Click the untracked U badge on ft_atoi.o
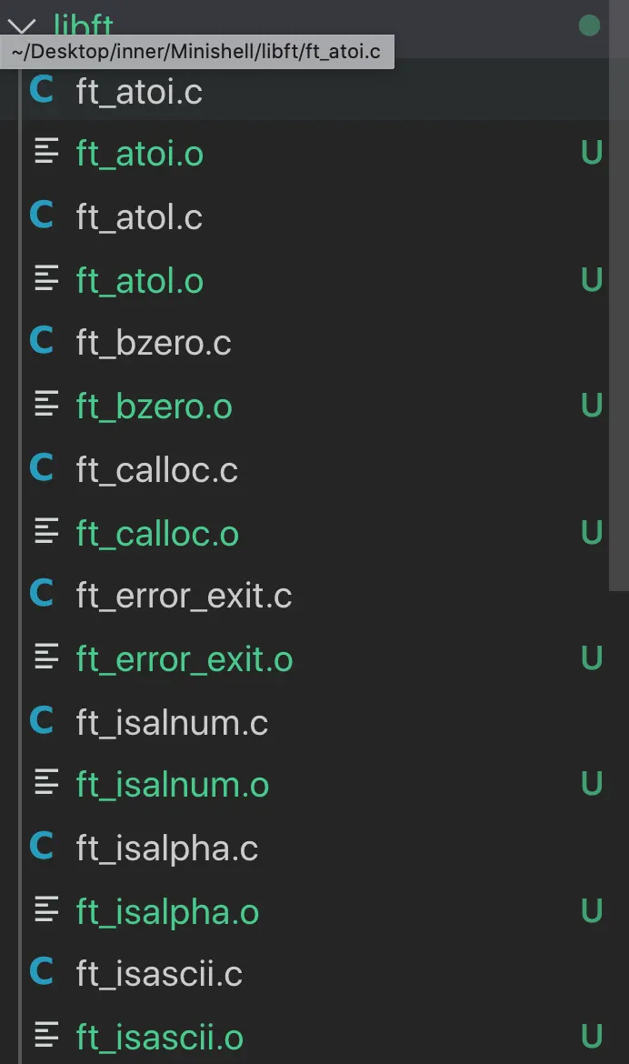The width and height of the screenshot is (629, 1064). point(592,154)
